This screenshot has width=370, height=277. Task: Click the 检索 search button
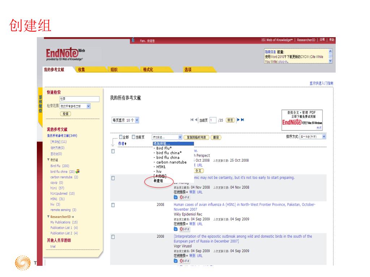[x=66, y=114]
